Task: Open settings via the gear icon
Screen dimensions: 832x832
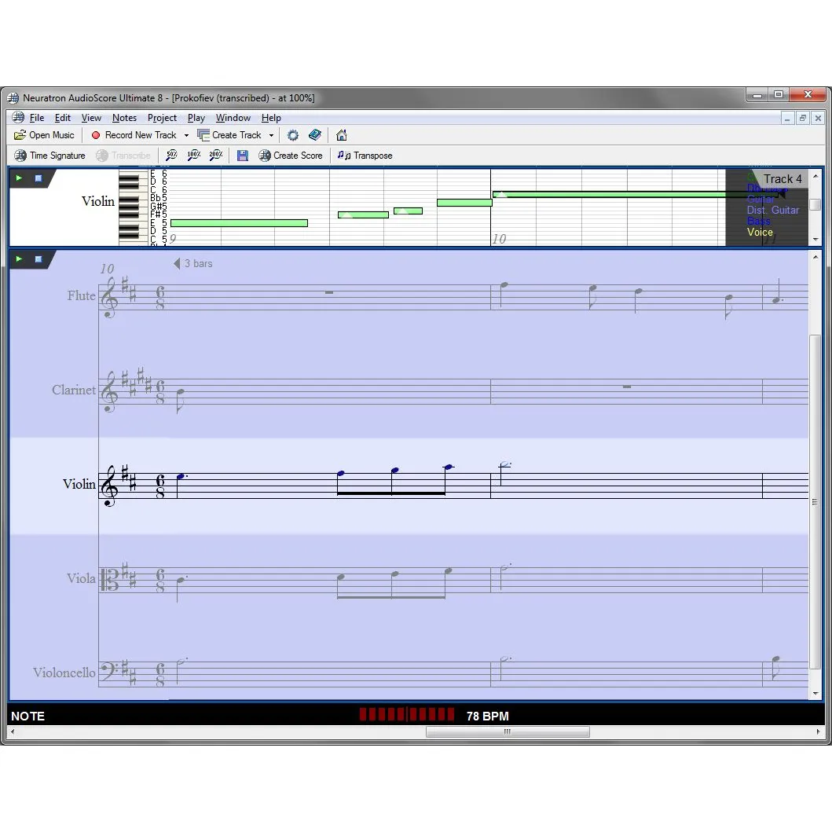Action: tap(293, 135)
